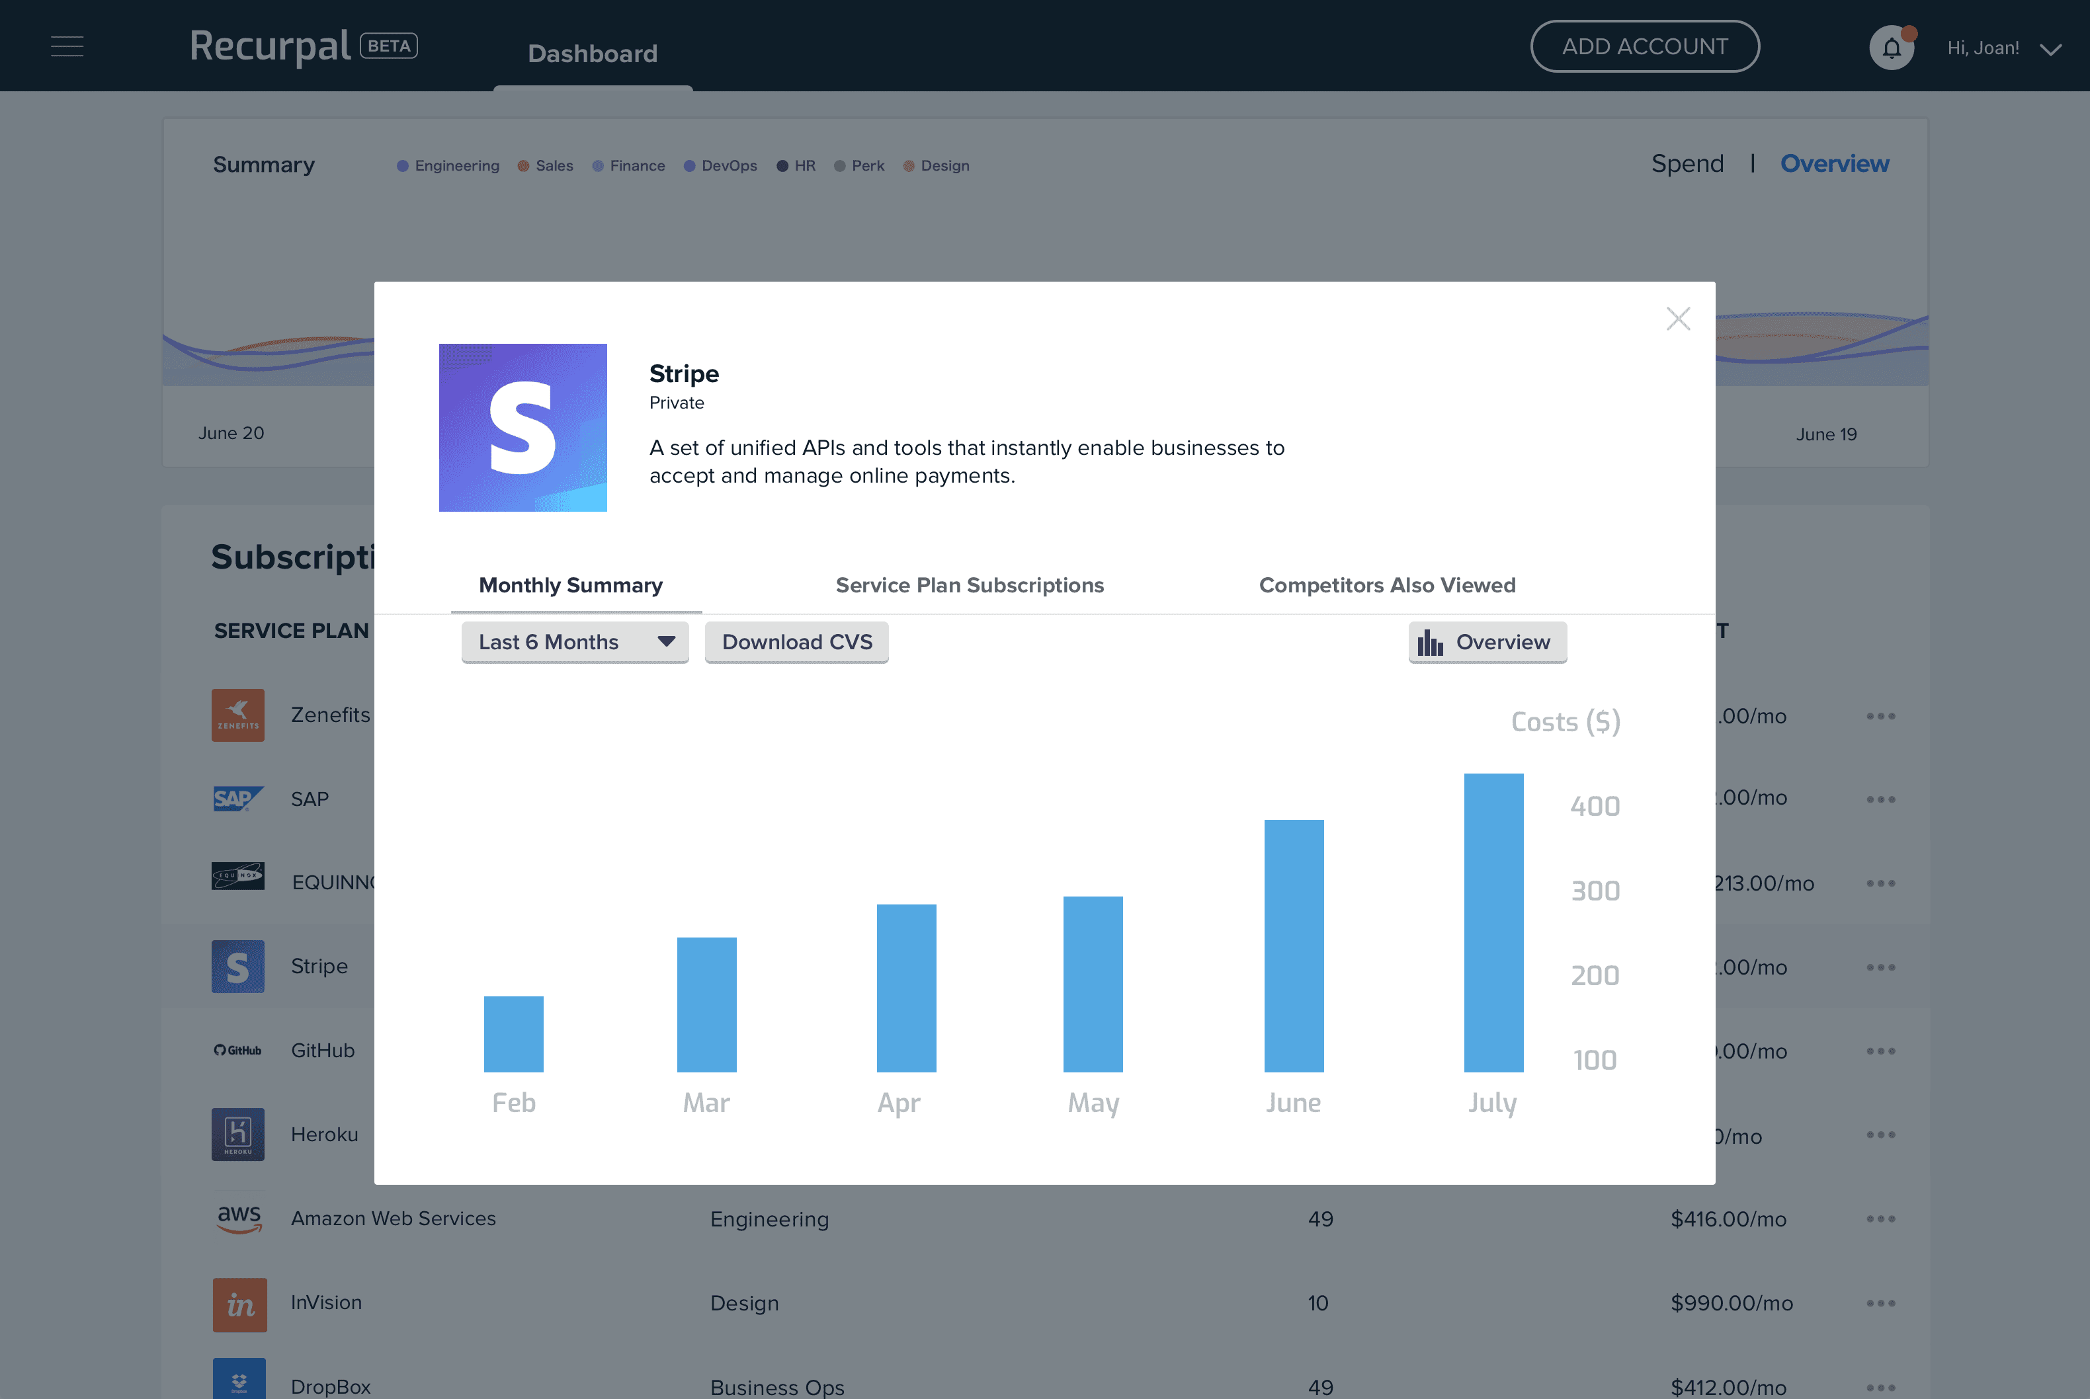Screen dimensions: 2090x1399
Task: Switch to Monthly Summary tab
Action: [x=571, y=585]
